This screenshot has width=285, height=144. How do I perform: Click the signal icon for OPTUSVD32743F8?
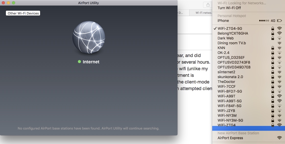279,62
